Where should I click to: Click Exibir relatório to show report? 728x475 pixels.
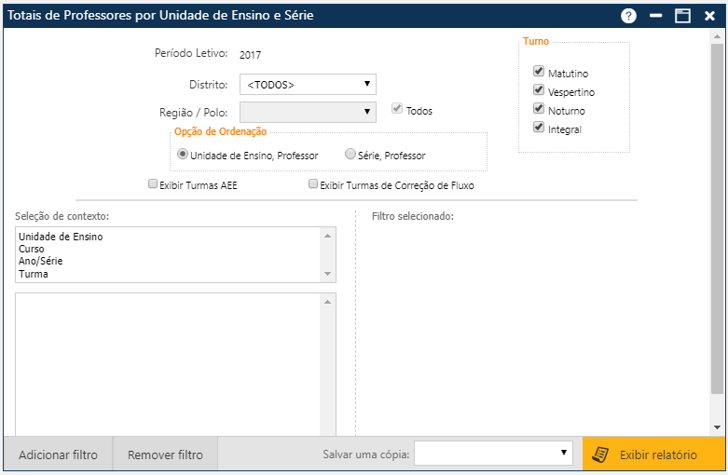tap(653, 455)
